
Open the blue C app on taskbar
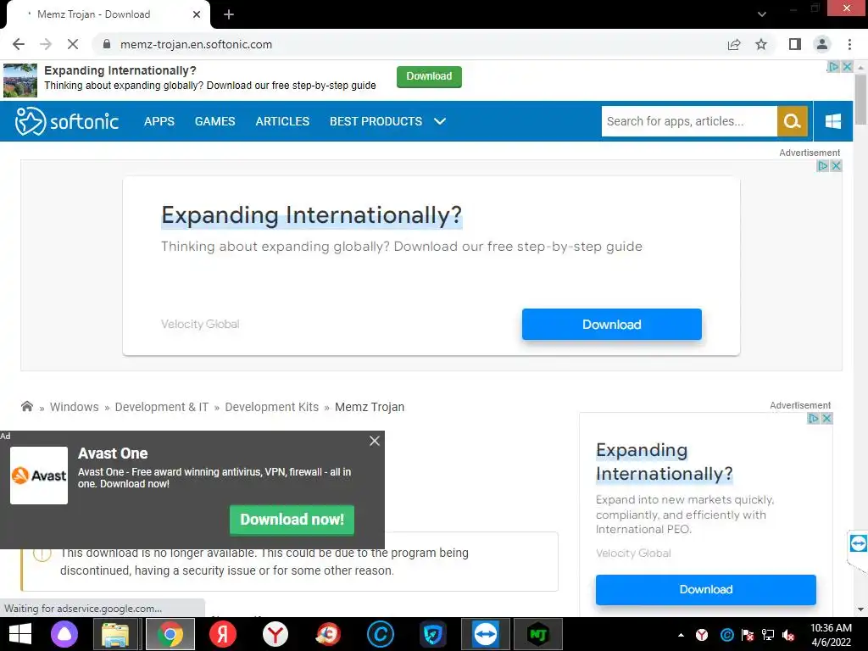[x=381, y=634]
